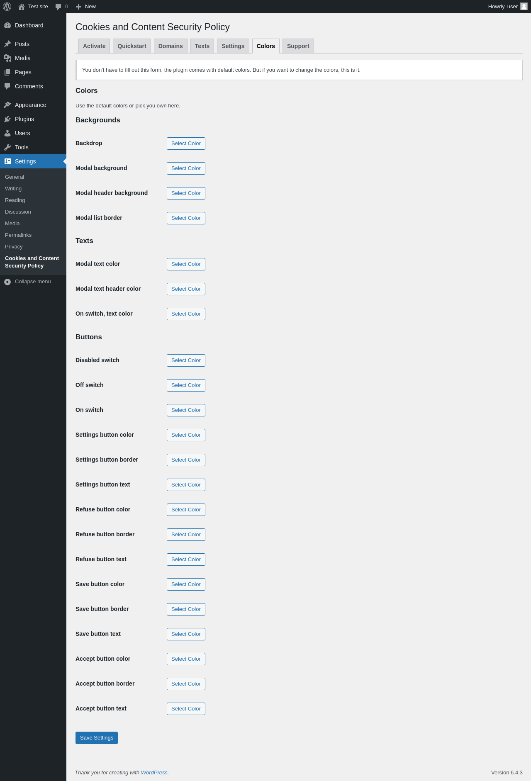This screenshot has height=781, width=531.
Task: Click the Posts pushpin icon
Action: pyautogui.click(x=7, y=44)
